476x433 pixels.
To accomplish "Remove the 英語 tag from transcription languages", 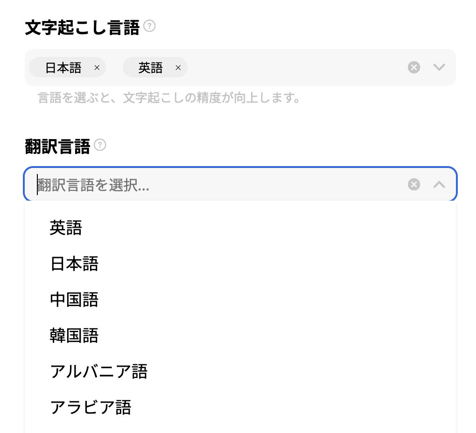I will click(178, 68).
